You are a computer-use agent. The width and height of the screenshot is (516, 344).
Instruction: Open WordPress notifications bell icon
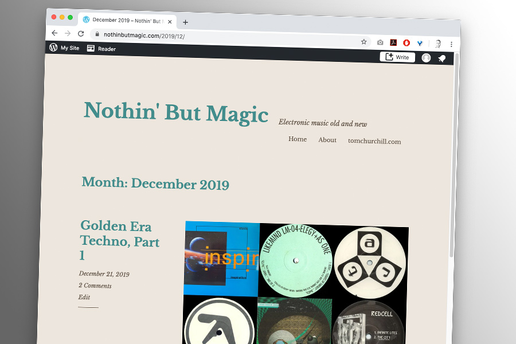[441, 58]
